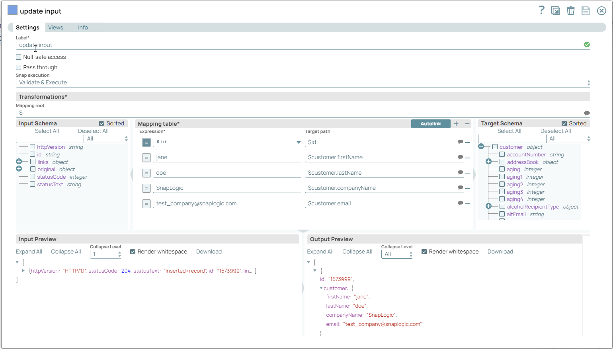Screen dimensions: 613x349
Task: Switch to the Views tab
Action: click(x=55, y=27)
